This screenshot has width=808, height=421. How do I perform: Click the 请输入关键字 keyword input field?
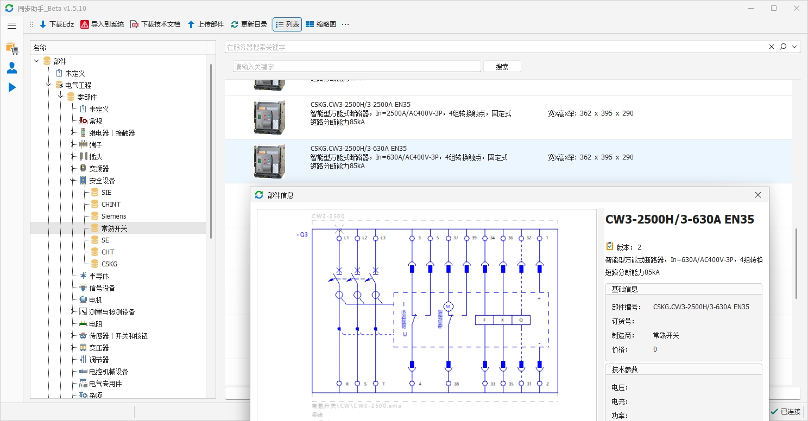pos(357,67)
